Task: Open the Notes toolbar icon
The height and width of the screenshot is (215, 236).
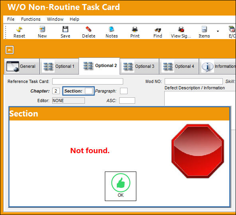Action: point(112,32)
